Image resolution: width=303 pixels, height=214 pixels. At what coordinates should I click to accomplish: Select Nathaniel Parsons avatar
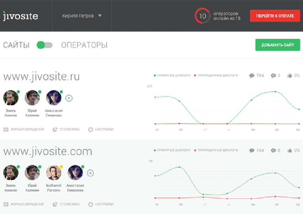[x=54, y=173]
